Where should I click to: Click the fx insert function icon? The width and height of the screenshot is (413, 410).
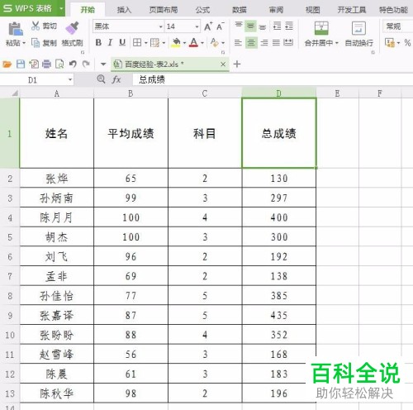[x=116, y=79]
